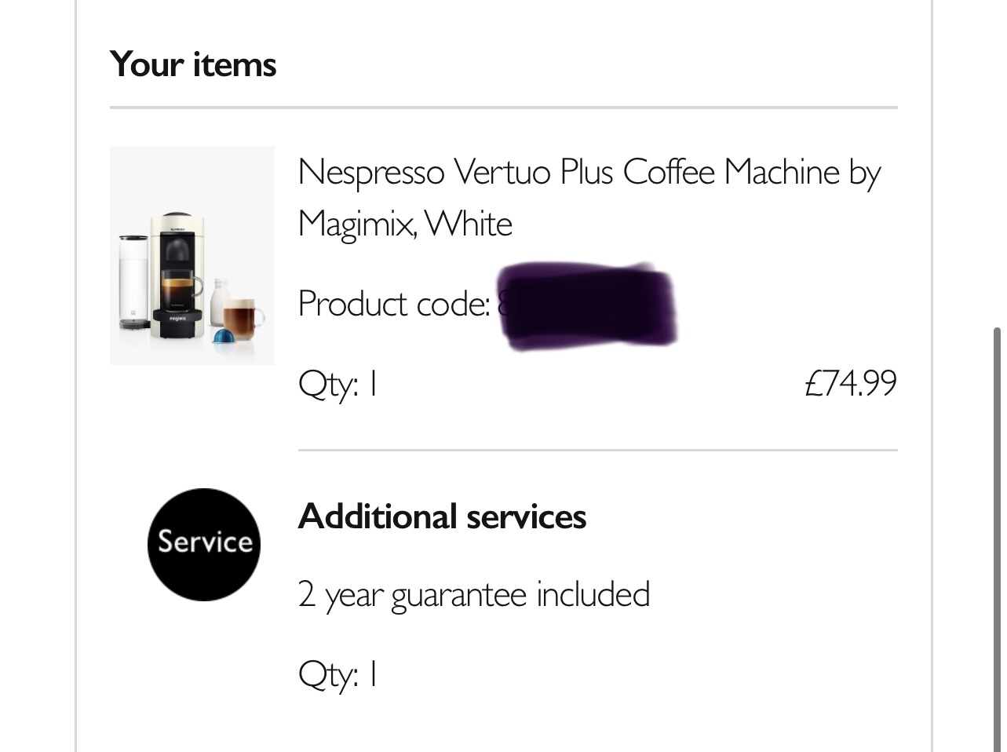Click the Nespresso coffee machine product thumbnail
The height and width of the screenshot is (752, 1007).
point(192,255)
